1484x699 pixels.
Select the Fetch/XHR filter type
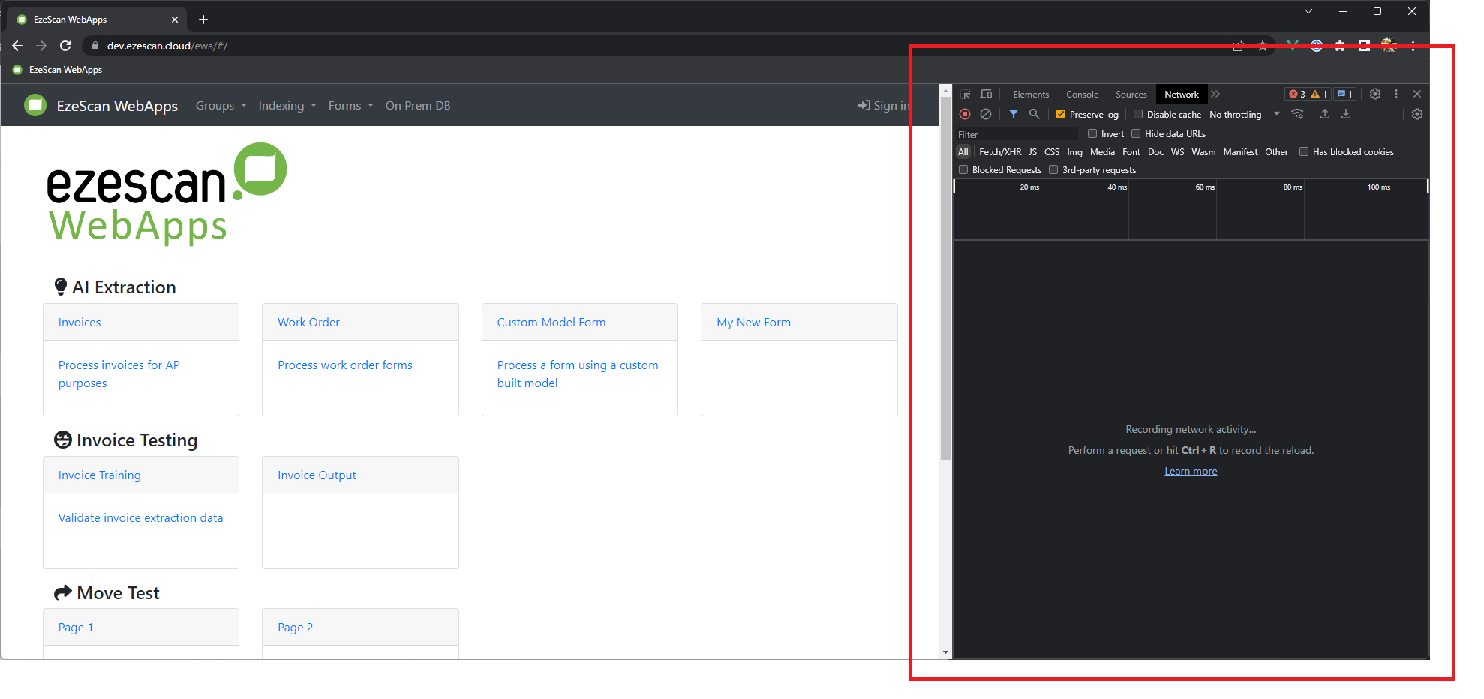point(999,152)
